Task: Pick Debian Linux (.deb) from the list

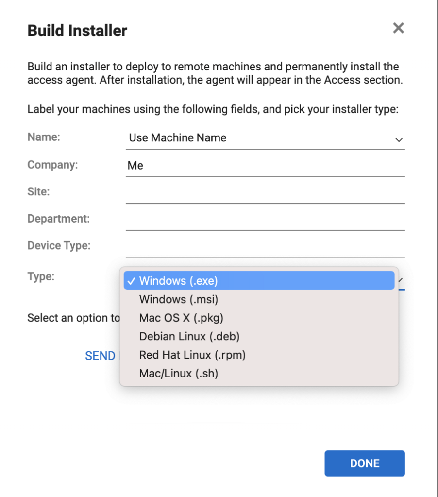Action: [x=259, y=336]
